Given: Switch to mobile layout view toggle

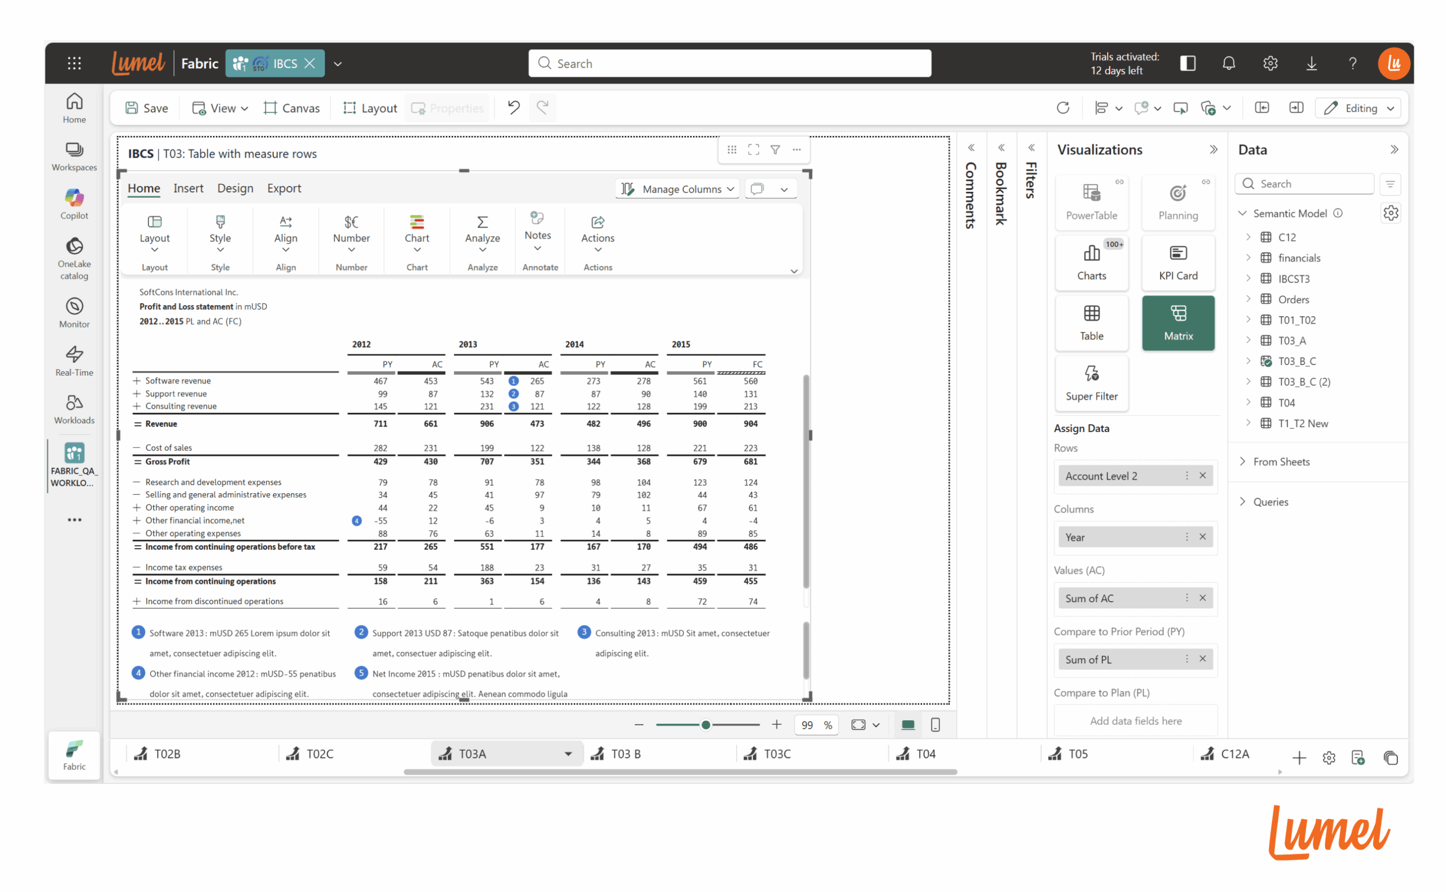Looking at the screenshot, I should coord(935,724).
